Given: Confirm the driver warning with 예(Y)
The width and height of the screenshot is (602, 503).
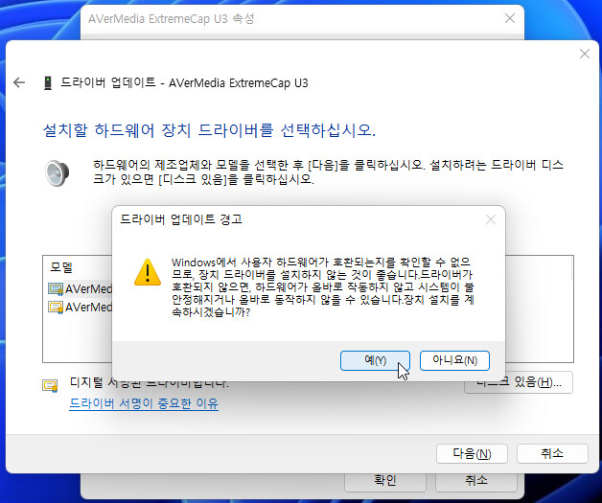Looking at the screenshot, I should 375,360.
